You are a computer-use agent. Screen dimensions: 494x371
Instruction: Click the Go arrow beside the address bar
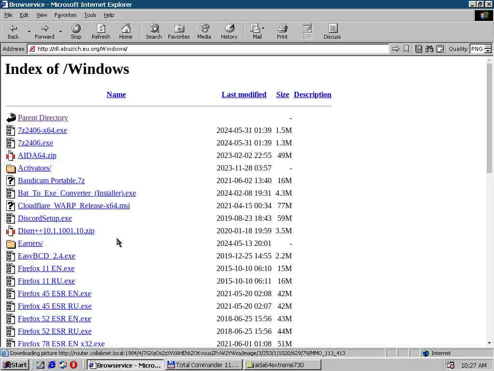396,49
